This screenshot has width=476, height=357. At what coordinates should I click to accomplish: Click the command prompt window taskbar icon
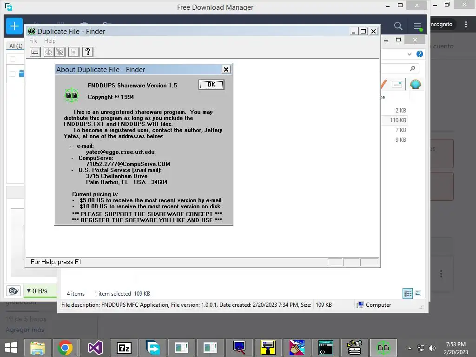coord(325,348)
